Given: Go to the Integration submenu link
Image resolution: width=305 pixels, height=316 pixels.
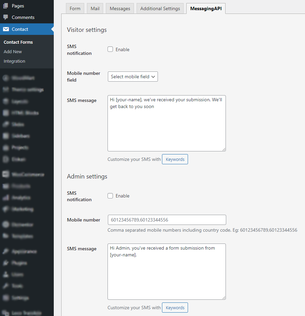Looking at the screenshot, I should (15, 61).
